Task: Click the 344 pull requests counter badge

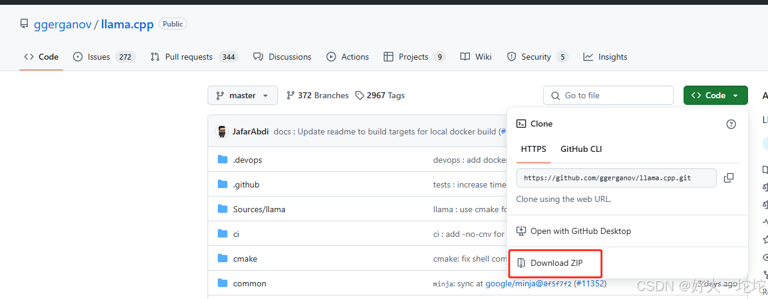Action: (229, 57)
